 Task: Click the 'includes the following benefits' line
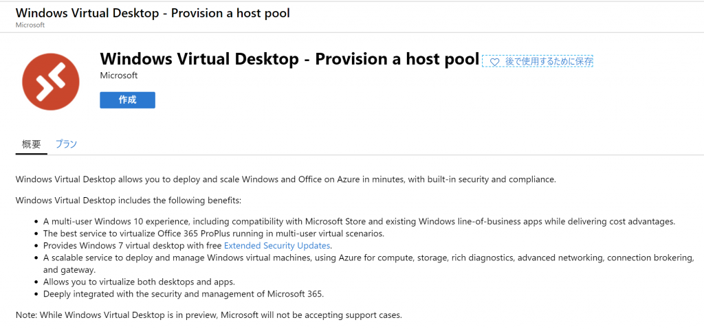click(128, 201)
